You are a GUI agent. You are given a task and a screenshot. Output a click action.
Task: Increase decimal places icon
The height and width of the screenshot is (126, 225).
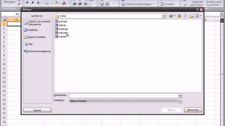click(x=102, y=4)
